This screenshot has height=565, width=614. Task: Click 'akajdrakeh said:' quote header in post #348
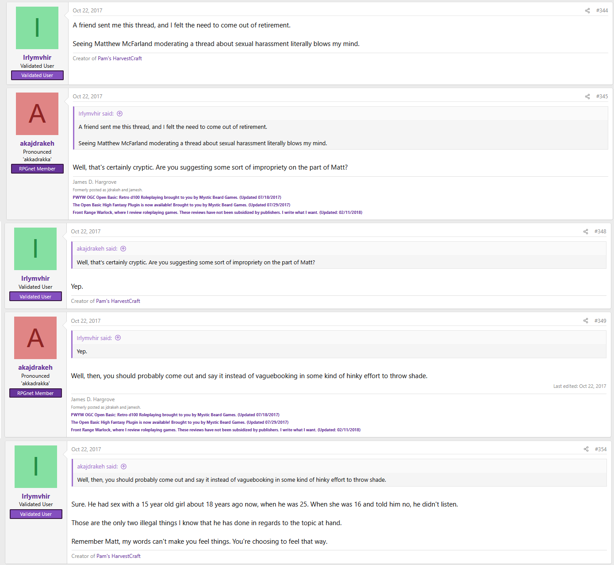click(x=97, y=249)
